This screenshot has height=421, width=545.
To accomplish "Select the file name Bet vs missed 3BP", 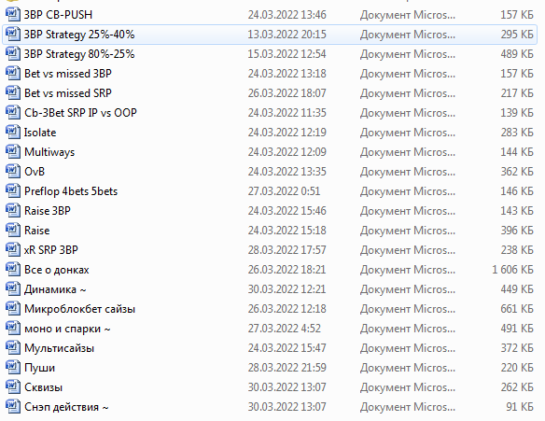I will 68,74.
